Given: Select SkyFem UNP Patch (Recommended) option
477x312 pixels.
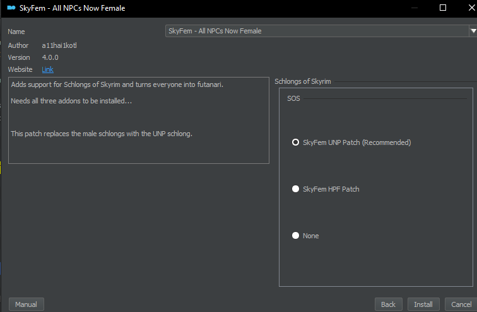Looking at the screenshot, I should coord(351,142).
